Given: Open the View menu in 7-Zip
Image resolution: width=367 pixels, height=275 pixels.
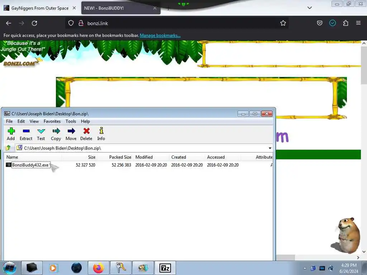Looking at the screenshot, I should coord(34,121).
